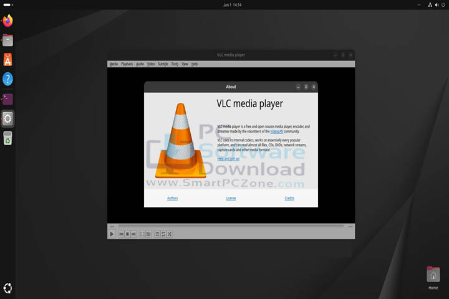Open the Help icon in dock
This screenshot has width=449, height=299.
[7, 79]
